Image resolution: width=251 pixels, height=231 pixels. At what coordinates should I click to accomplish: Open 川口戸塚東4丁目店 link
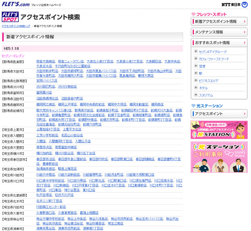pyautogui.click(x=85, y=185)
